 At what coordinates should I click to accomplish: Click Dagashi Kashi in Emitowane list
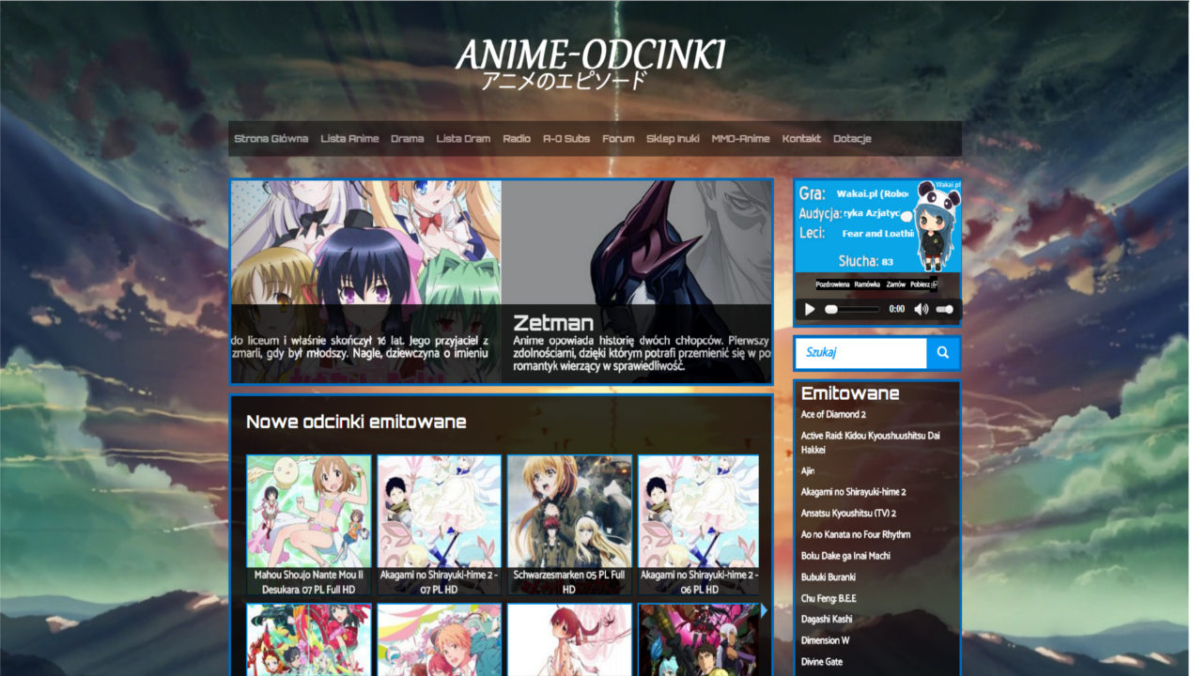(x=827, y=620)
